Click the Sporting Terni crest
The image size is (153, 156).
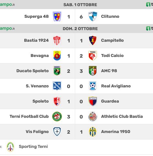[10, 147]
